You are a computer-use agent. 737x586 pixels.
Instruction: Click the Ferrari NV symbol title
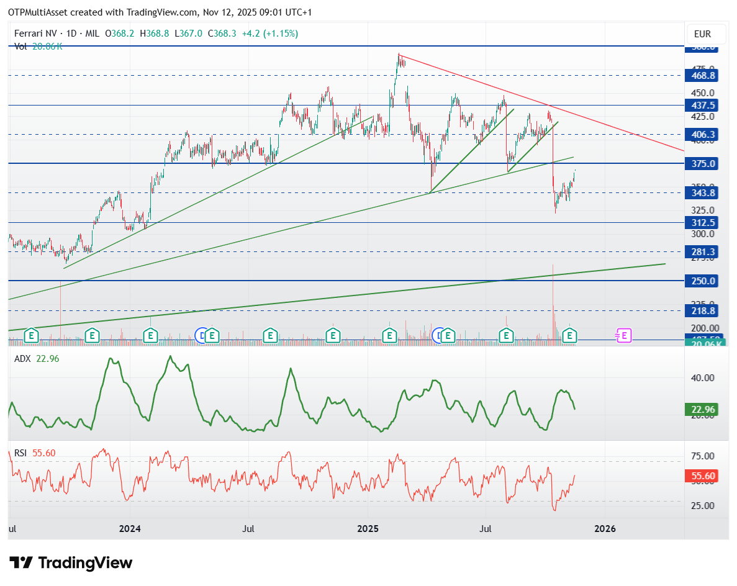[x=35, y=34]
